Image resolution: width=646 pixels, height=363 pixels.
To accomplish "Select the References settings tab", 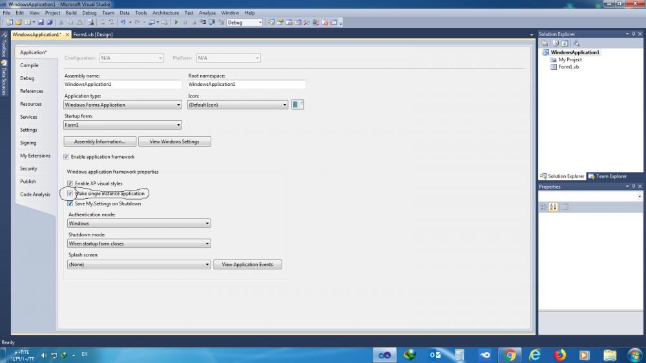I will tap(31, 91).
